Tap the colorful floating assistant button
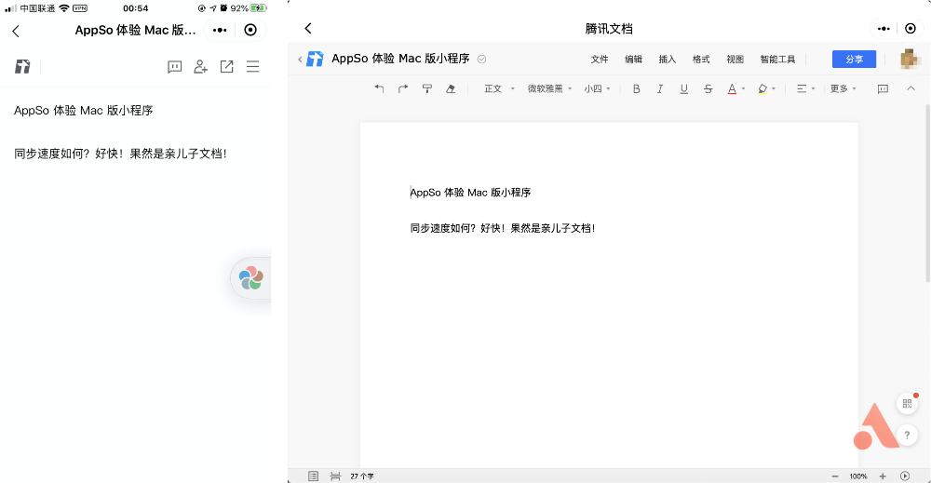The height and width of the screenshot is (483, 931). [251, 277]
